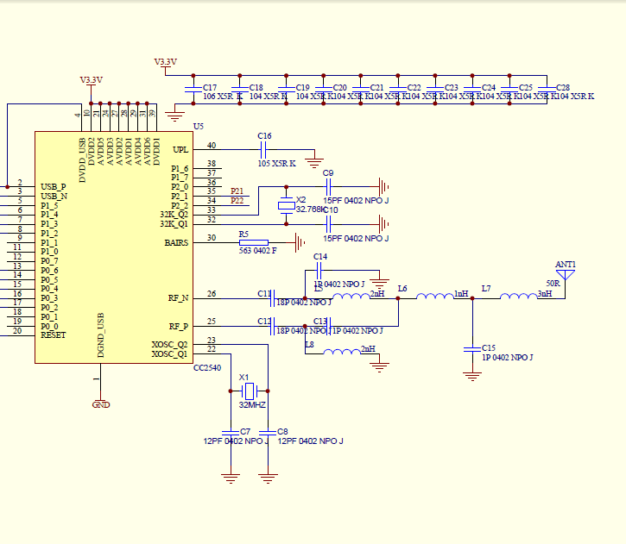The image size is (626, 544).
Task: Click the RF_P pin label
Action: tap(178, 327)
